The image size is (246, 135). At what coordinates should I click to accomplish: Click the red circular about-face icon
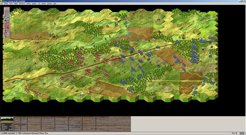[x=5, y=15]
